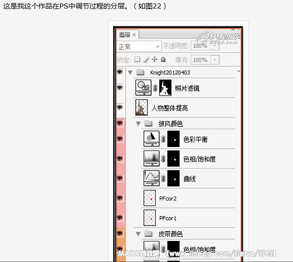The height and width of the screenshot is (262, 293).
Task: Toggle lock all padlock icon
Action: click(163, 59)
